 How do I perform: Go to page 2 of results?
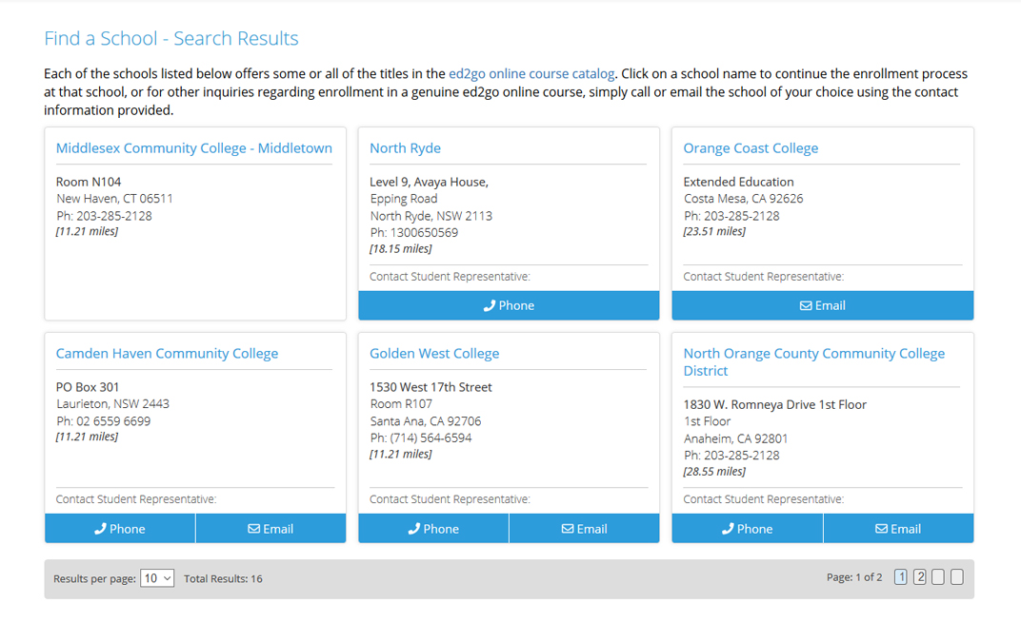920,577
